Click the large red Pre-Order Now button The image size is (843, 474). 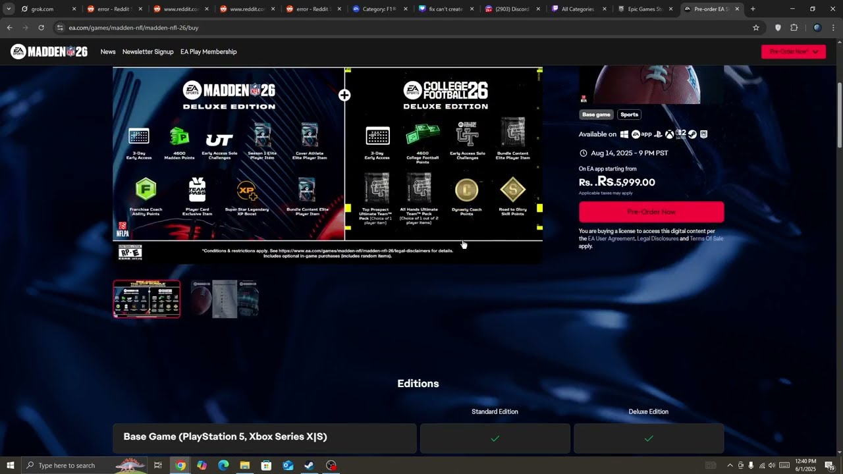click(651, 212)
